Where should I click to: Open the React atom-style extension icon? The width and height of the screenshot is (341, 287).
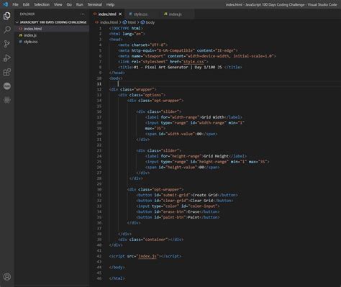pyautogui.click(x=7, y=100)
